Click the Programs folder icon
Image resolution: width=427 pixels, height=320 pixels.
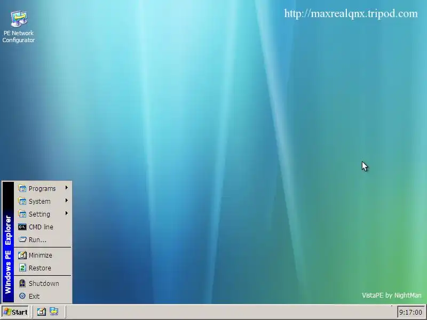[x=22, y=188]
